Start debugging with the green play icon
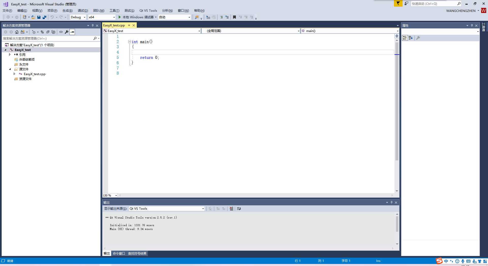 [119, 17]
